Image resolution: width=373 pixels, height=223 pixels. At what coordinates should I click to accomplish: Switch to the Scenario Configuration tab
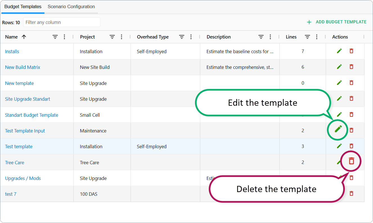click(71, 6)
